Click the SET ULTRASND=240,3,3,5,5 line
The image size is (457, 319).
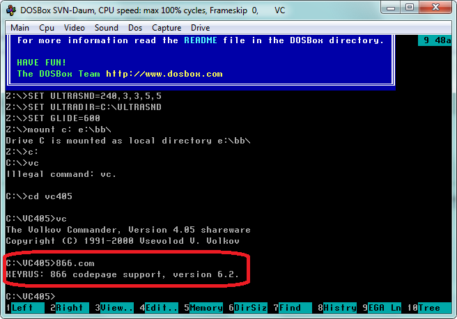(84, 96)
